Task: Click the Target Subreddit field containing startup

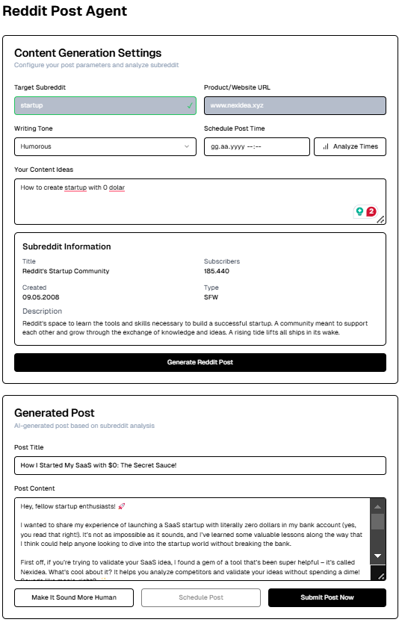Action: pos(105,106)
